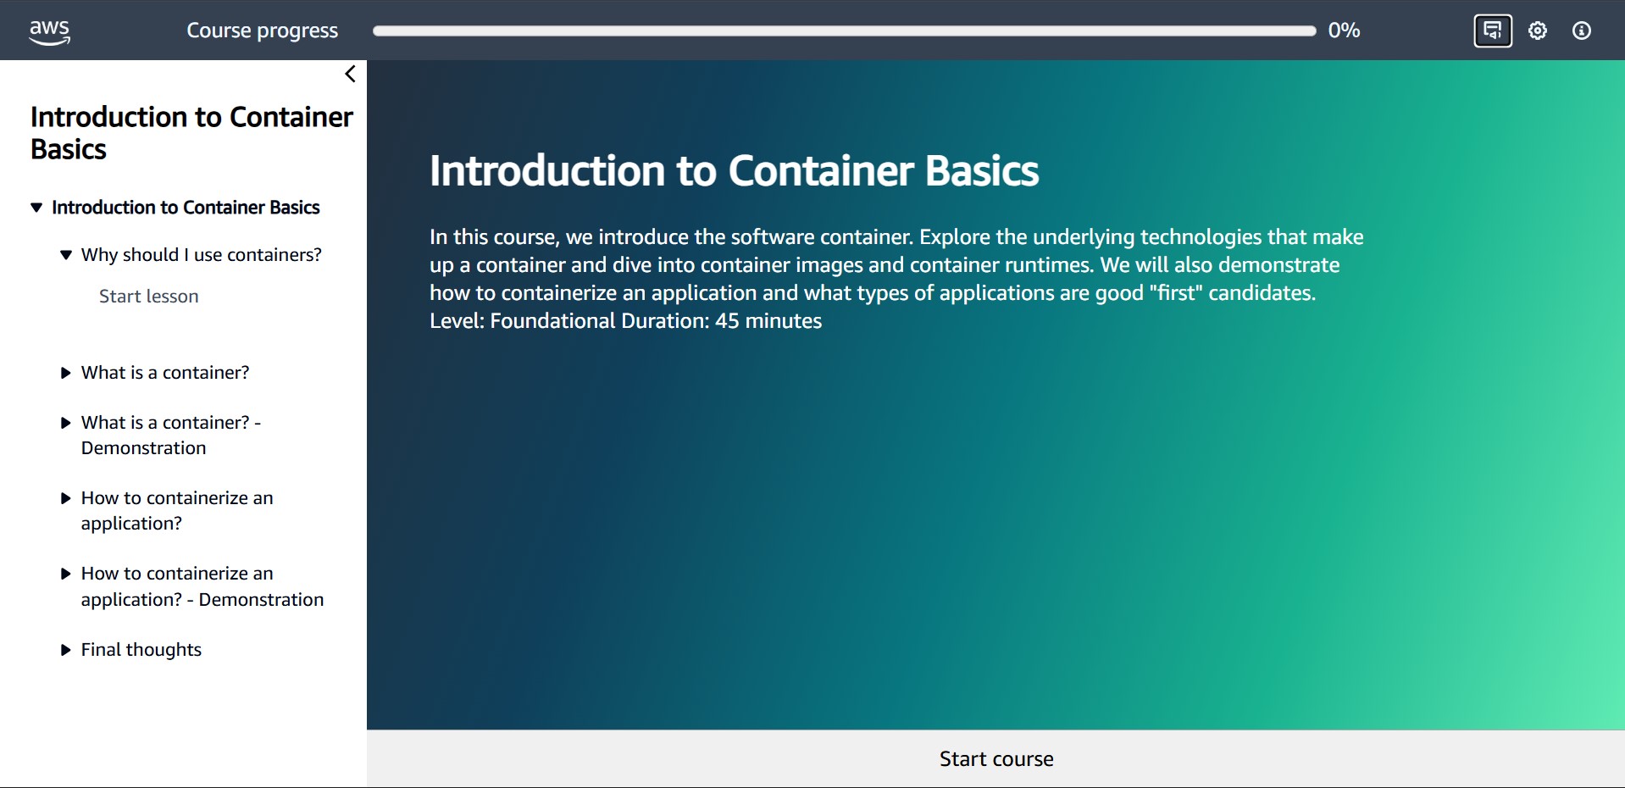Collapse the Introduction to Container Basics module
The height and width of the screenshot is (788, 1625).
36,208
